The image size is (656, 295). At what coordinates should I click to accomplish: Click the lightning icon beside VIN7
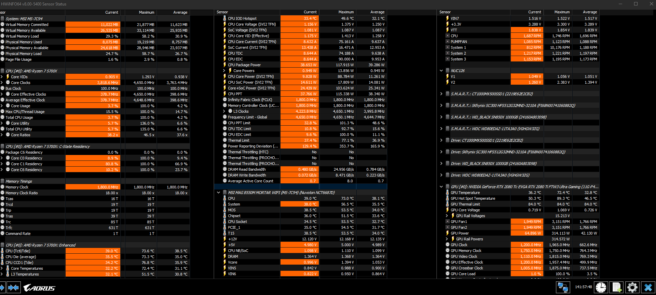pos(447,18)
